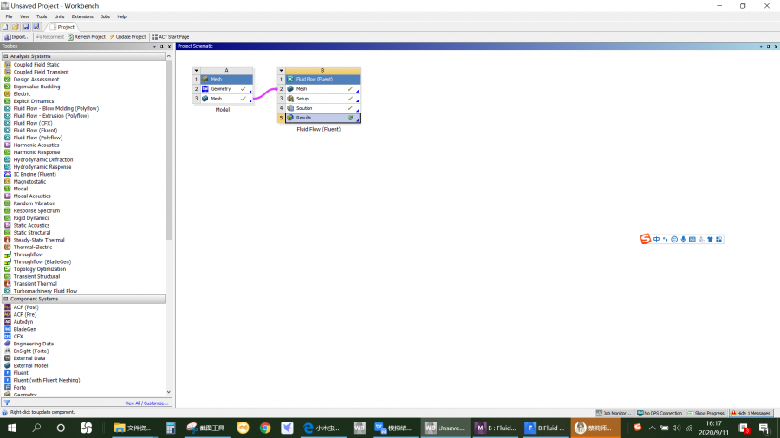Collapse the Component Systems section
Image resolution: width=780 pixels, height=438 pixels.
(x=5, y=299)
